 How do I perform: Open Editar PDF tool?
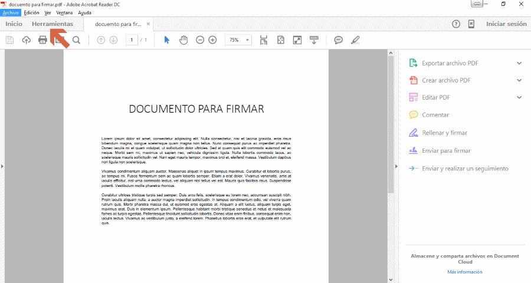click(x=436, y=97)
